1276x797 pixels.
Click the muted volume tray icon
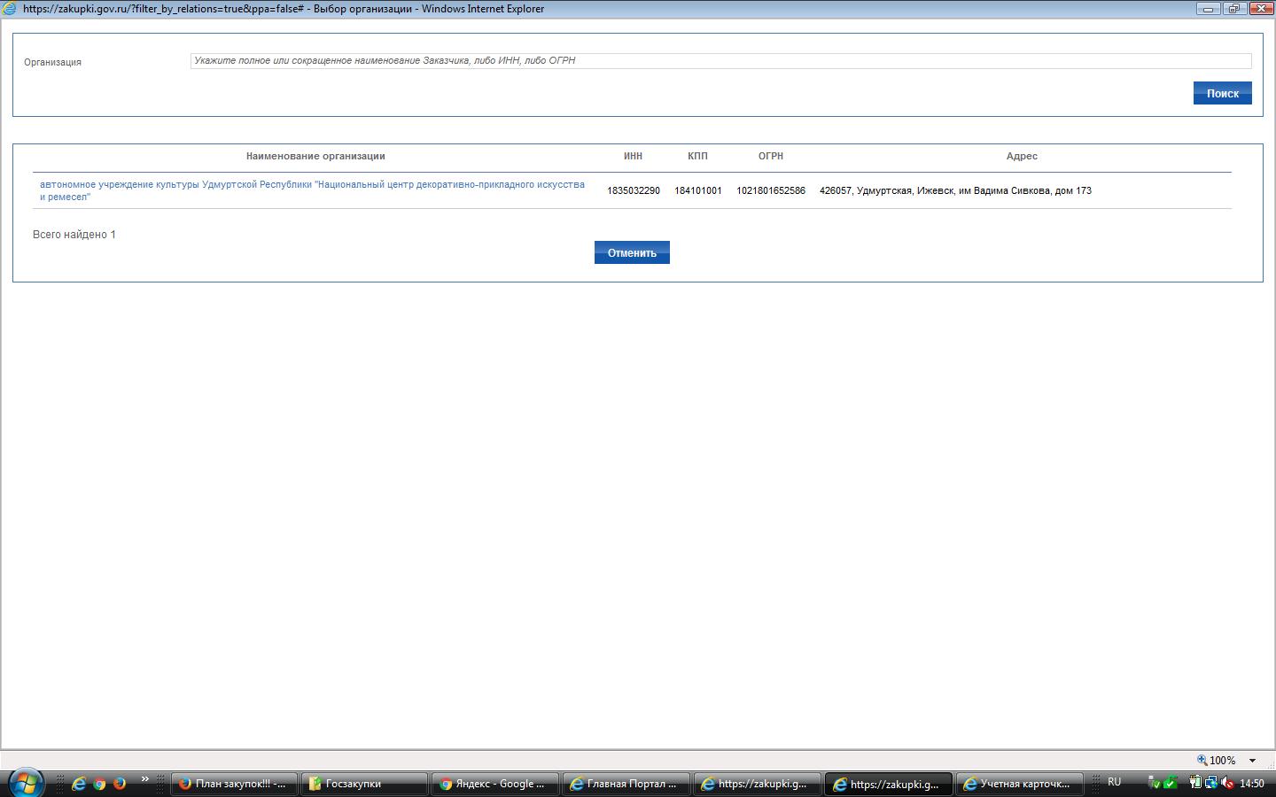click(1227, 783)
